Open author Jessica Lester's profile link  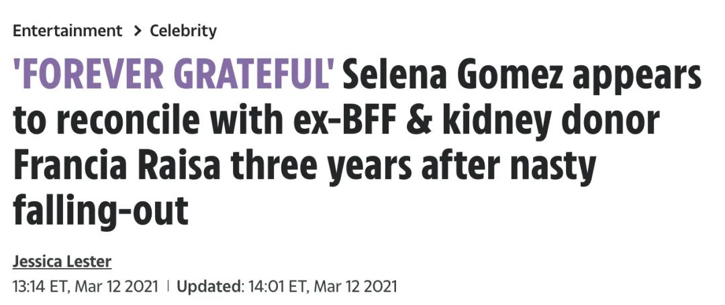pos(62,261)
